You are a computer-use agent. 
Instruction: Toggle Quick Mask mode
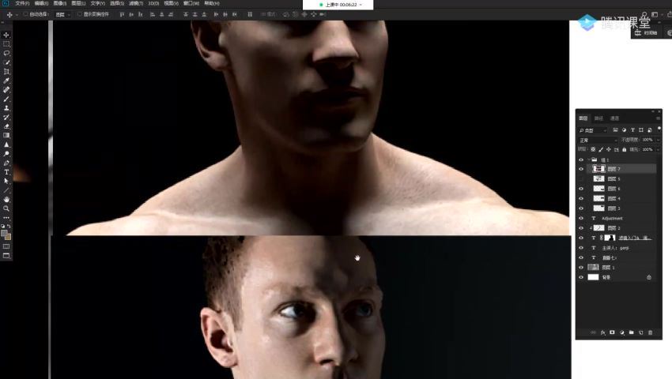(6, 246)
